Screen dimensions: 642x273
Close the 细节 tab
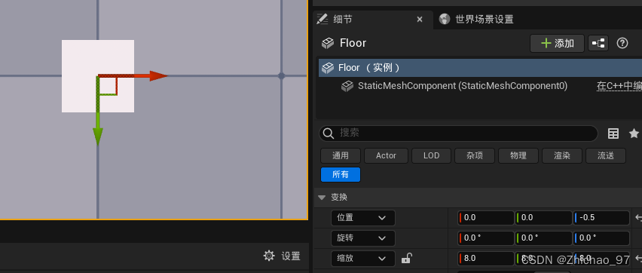tap(419, 20)
